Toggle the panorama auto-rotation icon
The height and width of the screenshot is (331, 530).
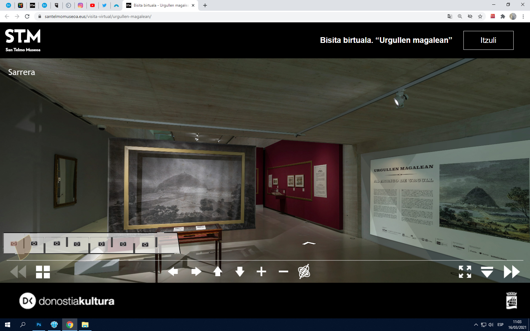(x=304, y=271)
